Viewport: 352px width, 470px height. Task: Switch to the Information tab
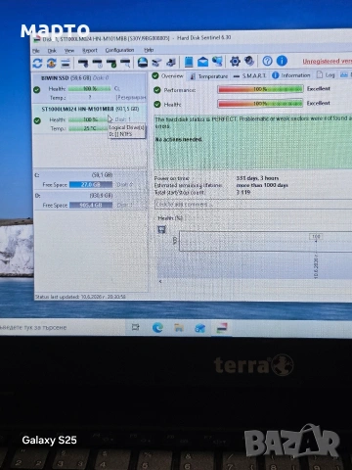[x=290, y=75]
